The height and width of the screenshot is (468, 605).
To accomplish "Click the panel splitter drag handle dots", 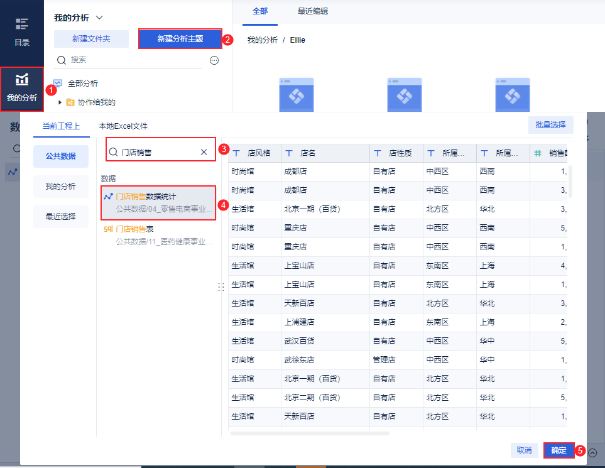I will point(221,286).
